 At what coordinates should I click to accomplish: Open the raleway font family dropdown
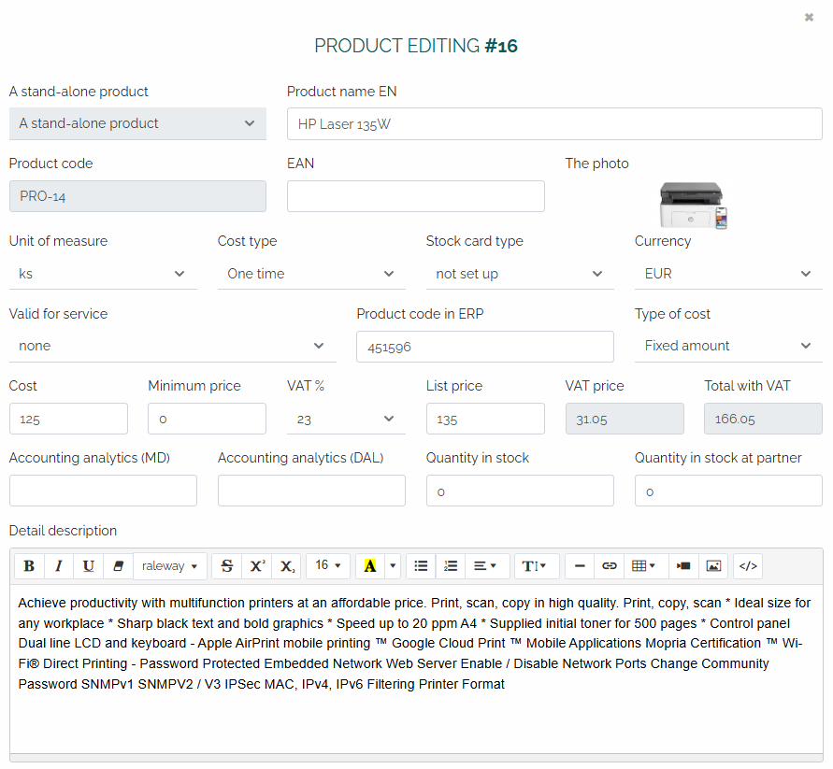pyautogui.click(x=170, y=566)
